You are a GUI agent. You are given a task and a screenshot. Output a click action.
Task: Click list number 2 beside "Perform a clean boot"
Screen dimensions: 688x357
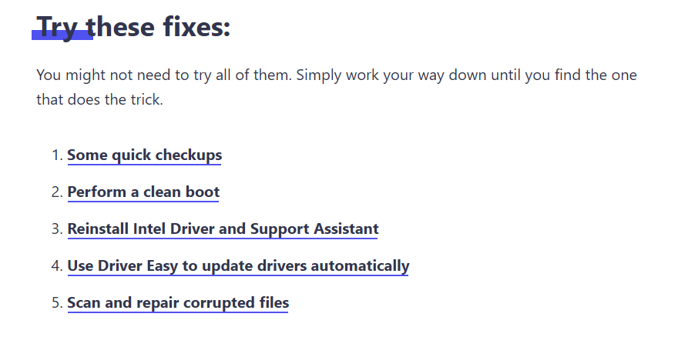click(55, 192)
